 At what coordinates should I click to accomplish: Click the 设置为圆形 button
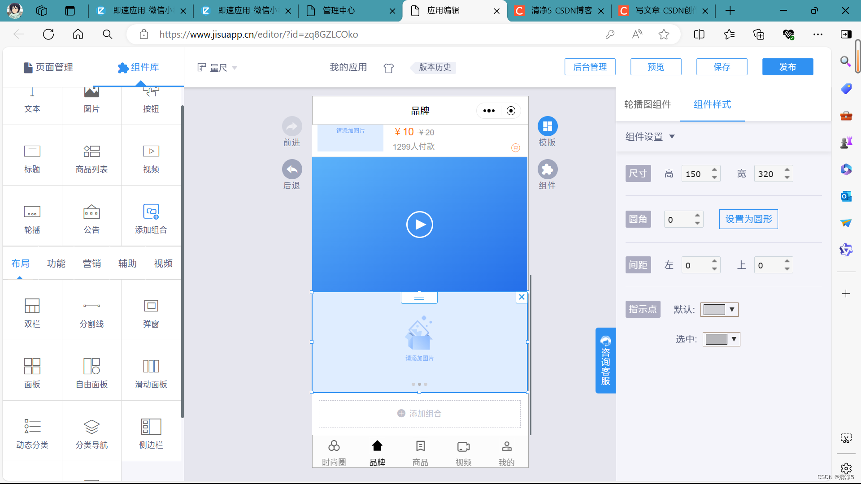[x=748, y=219]
